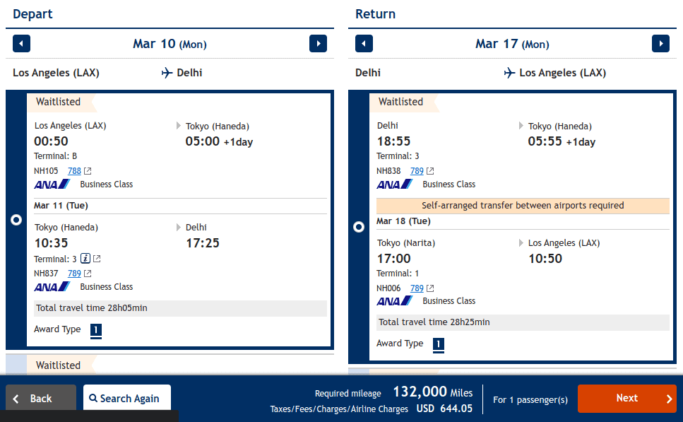View return Award Type 1 details
The height and width of the screenshot is (422, 683).
(439, 344)
